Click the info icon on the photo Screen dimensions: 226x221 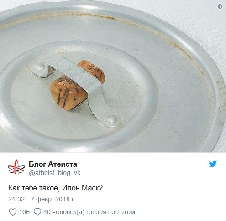[x=220, y=6]
